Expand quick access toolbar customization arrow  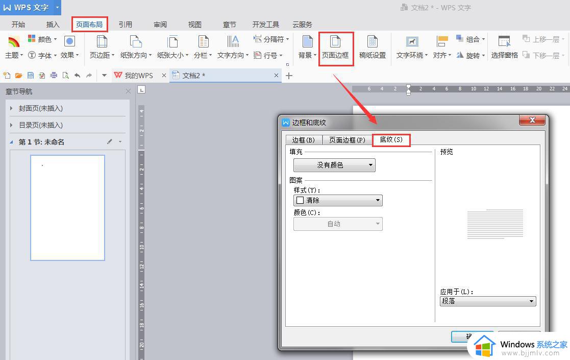[104, 75]
